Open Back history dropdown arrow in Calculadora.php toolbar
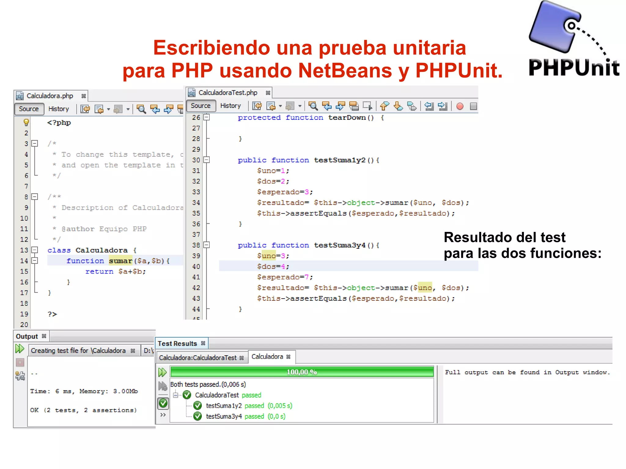This screenshot has width=626, height=469. pos(109,109)
